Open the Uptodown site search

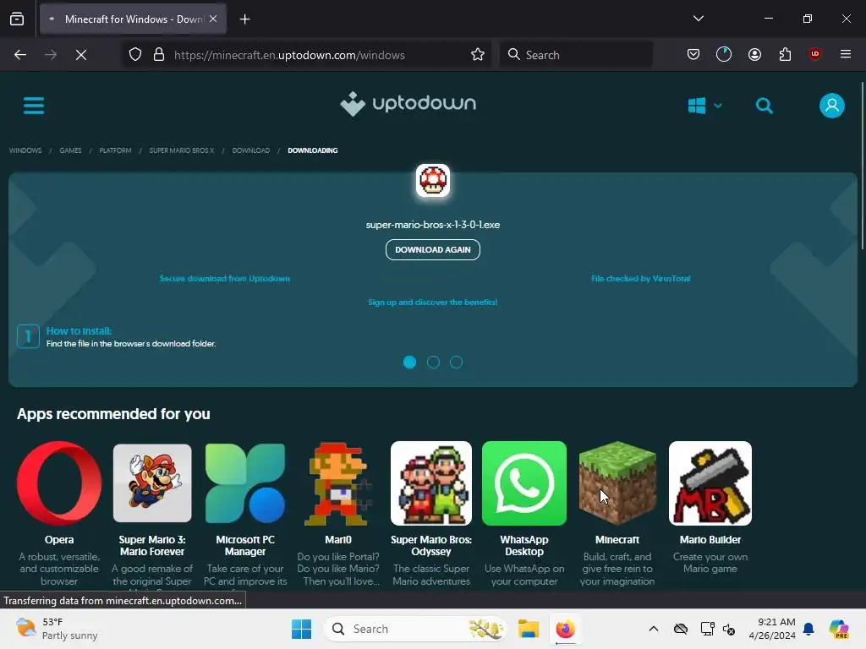pos(765,106)
